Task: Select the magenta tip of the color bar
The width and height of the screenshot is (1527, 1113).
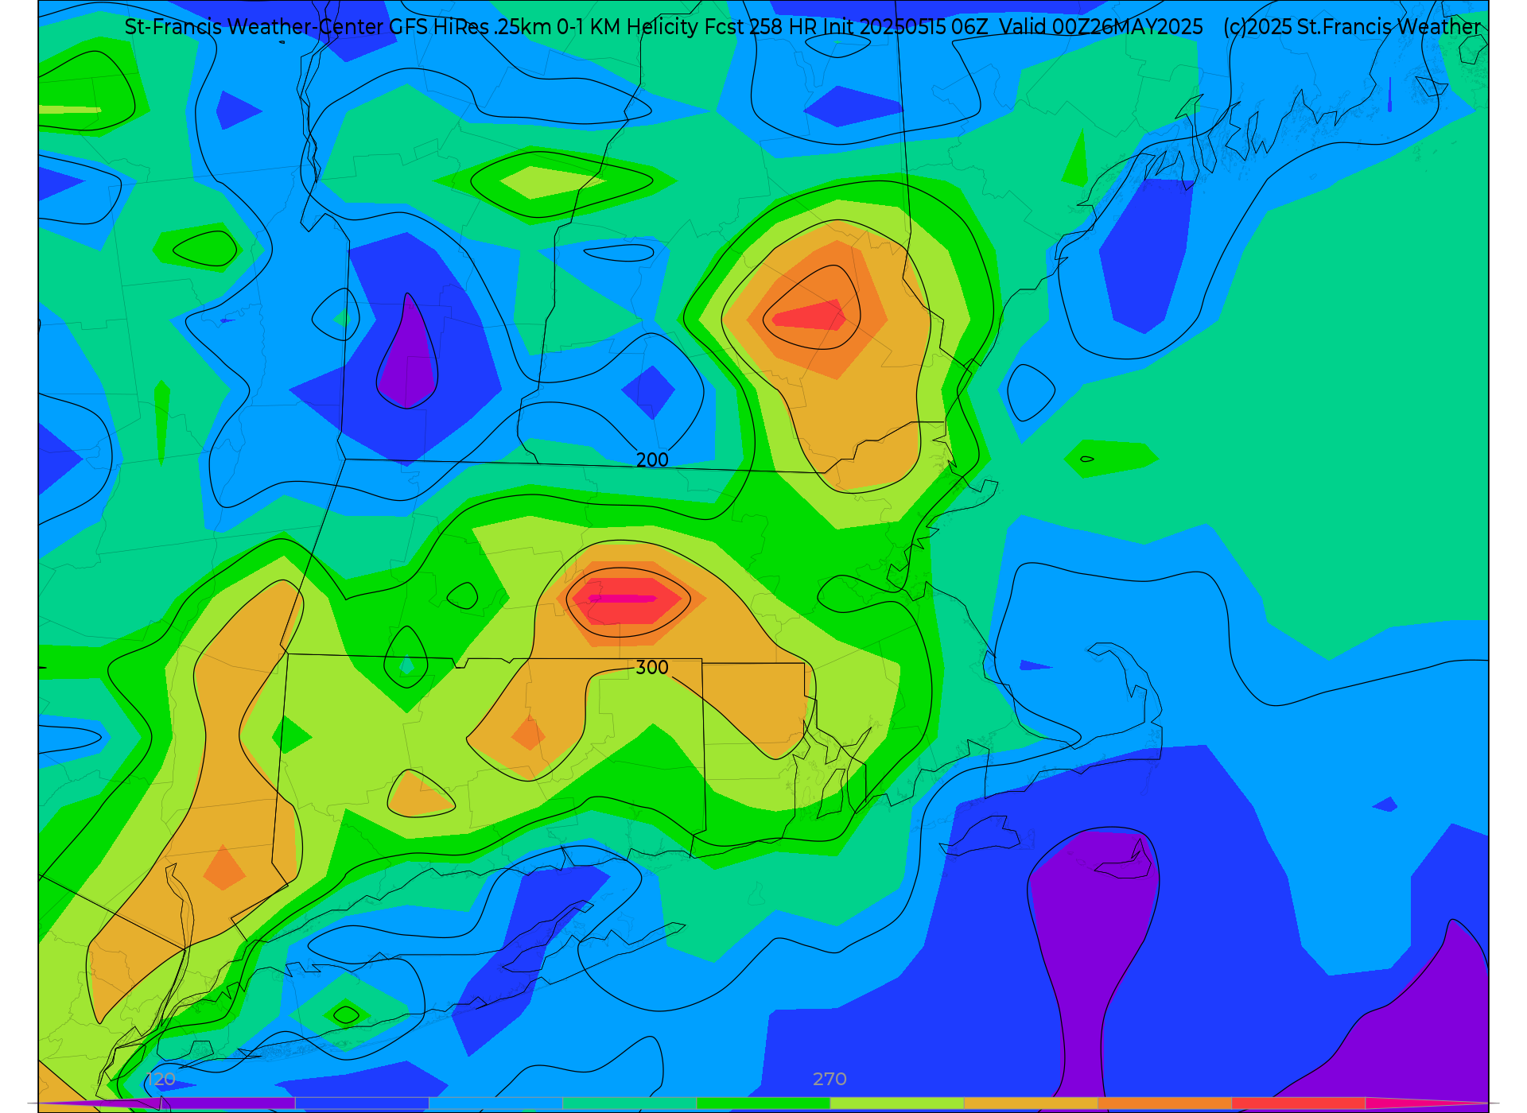Action: [x=1428, y=1103]
